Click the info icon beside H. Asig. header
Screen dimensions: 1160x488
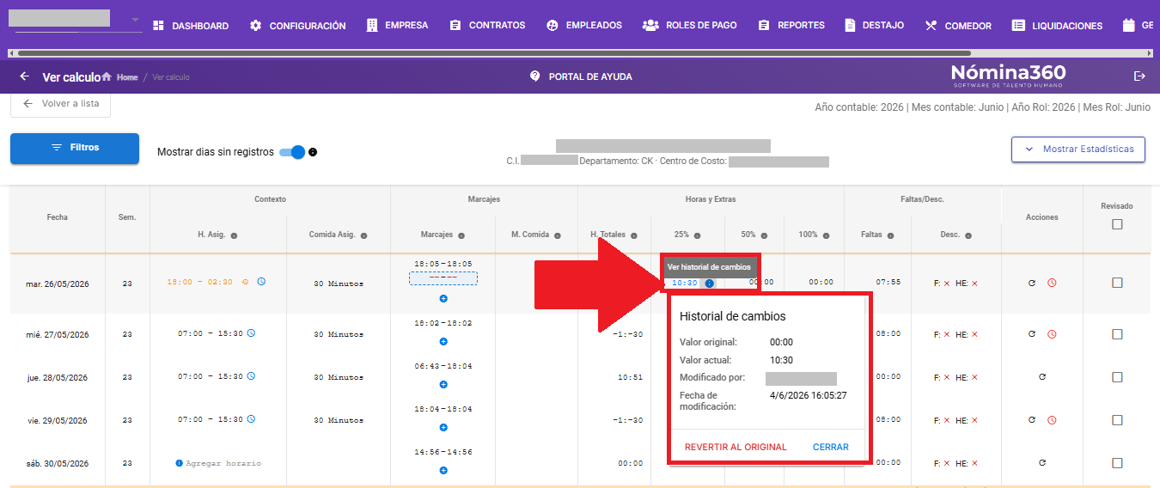click(234, 235)
